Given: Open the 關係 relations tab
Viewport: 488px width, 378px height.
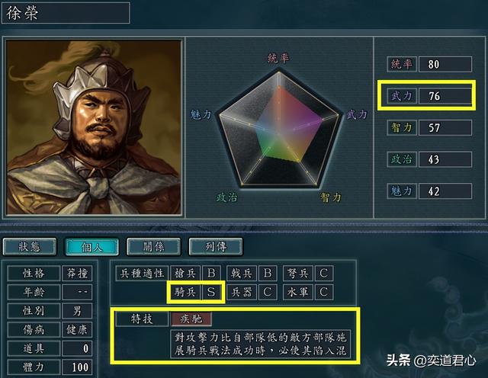Looking at the screenshot, I should point(154,247).
